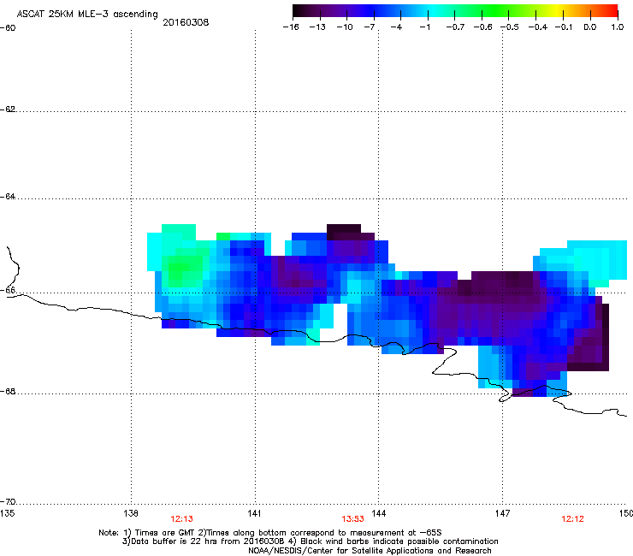Image resolution: width=633 pixels, height=556 pixels.
Task: Click the red timestamp 12:12
Action: 572,519
